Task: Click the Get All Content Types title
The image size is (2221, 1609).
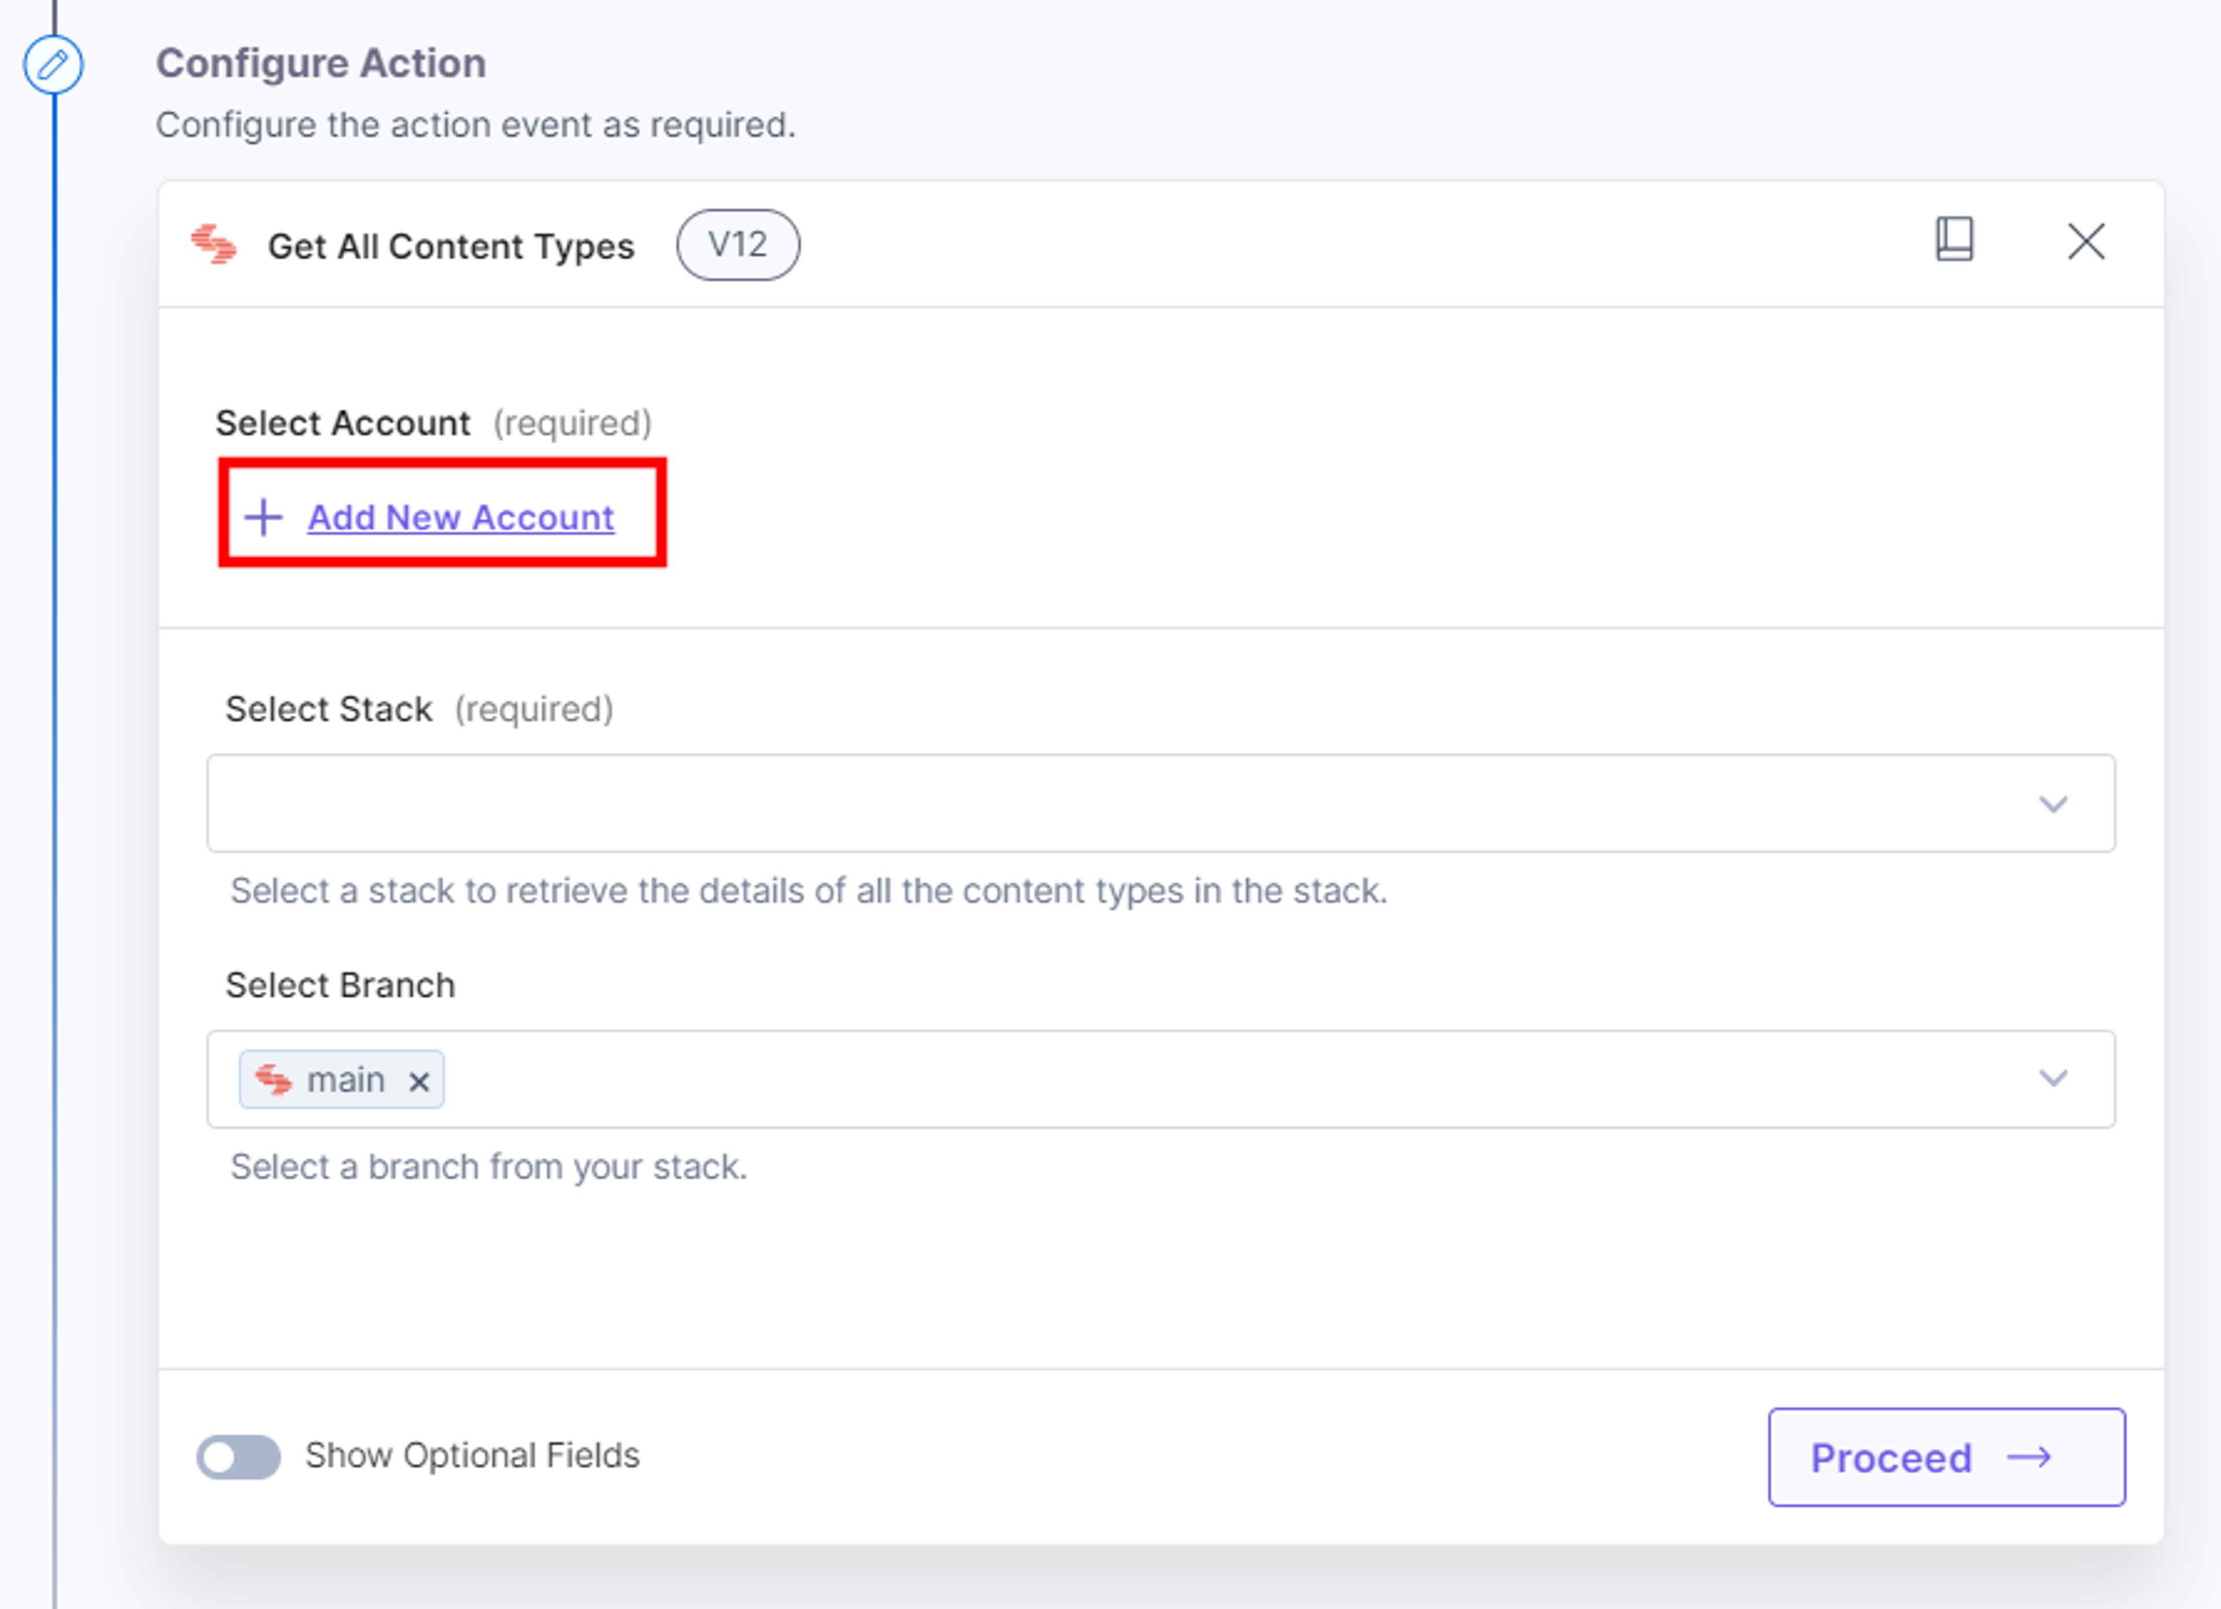Action: pyautogui.click(x=452, y=247)
